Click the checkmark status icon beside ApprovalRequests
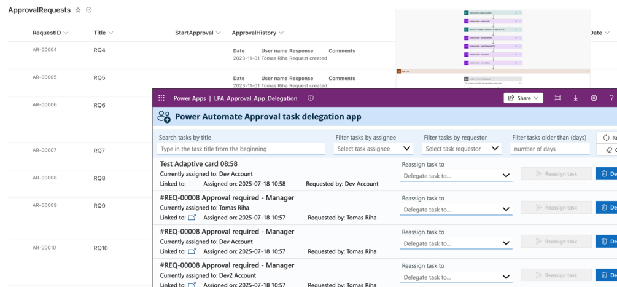Image resolution: width=617 pixels, height=287 pixels. [89, 10]
